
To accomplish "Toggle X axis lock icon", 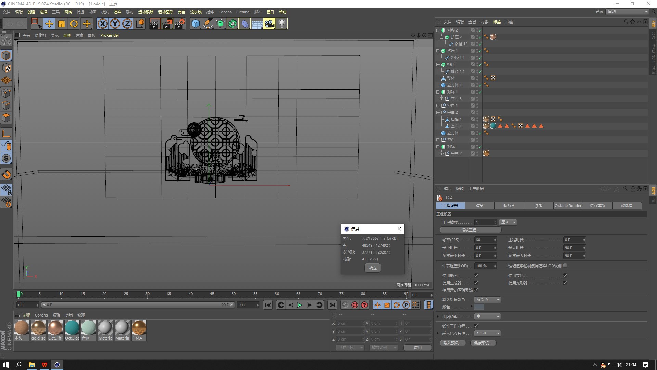I will 102,24.
